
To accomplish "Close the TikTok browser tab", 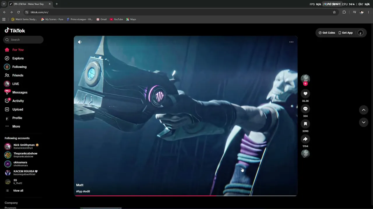I will [x=50, y=4].
